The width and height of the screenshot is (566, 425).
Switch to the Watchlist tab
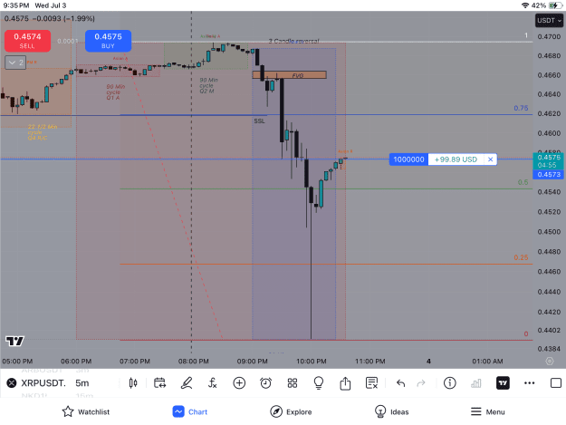pyautogui.click(x=86, y=411)
